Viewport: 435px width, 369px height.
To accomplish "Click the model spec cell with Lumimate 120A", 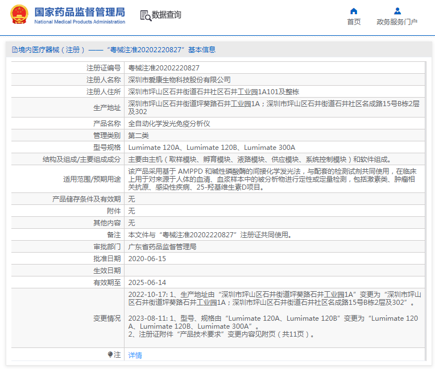I will click(x=212, y=147).
